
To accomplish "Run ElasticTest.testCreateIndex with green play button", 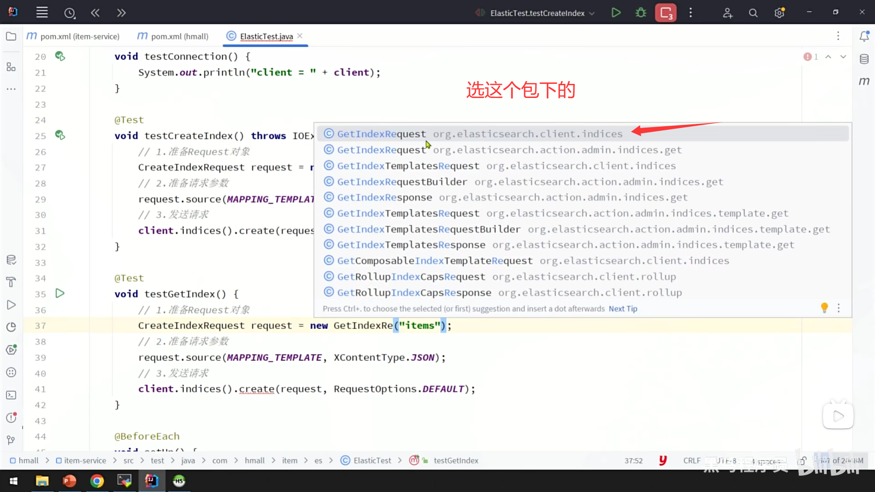I will [x=616, y=13].
